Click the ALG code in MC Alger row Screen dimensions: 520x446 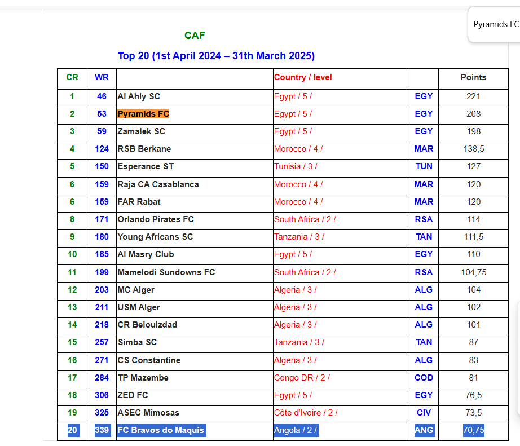coord(424,290)
